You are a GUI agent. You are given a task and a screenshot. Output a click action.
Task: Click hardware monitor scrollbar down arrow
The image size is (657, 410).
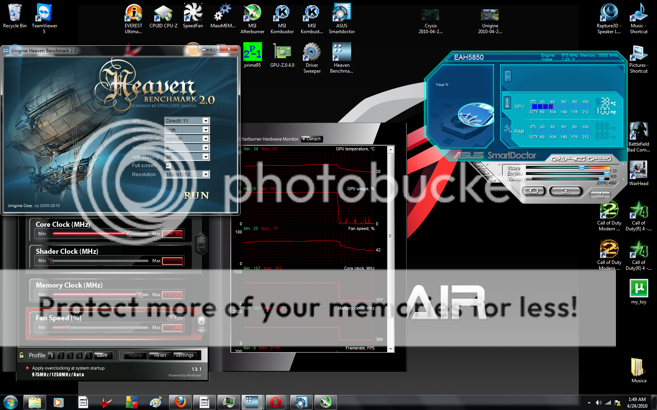coord(390,349)
